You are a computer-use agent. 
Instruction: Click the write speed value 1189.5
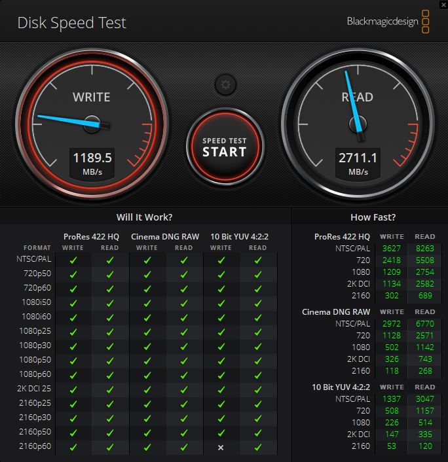tap(92, 158)
